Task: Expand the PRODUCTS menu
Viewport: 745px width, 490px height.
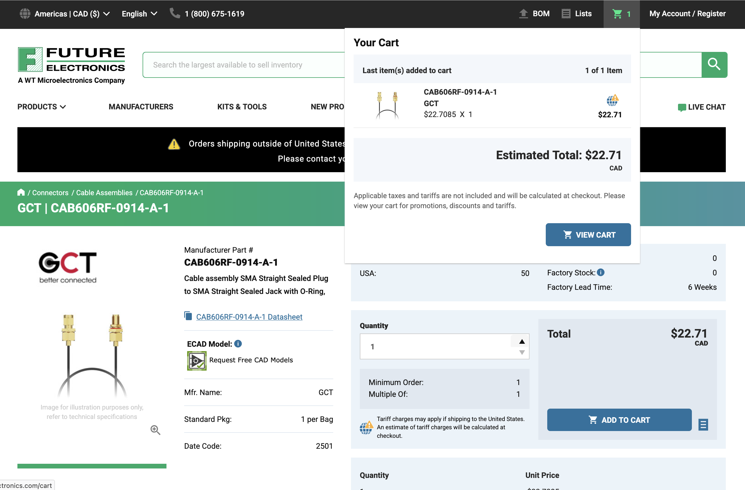Action: pyautogui.click(x=41, y=107)
